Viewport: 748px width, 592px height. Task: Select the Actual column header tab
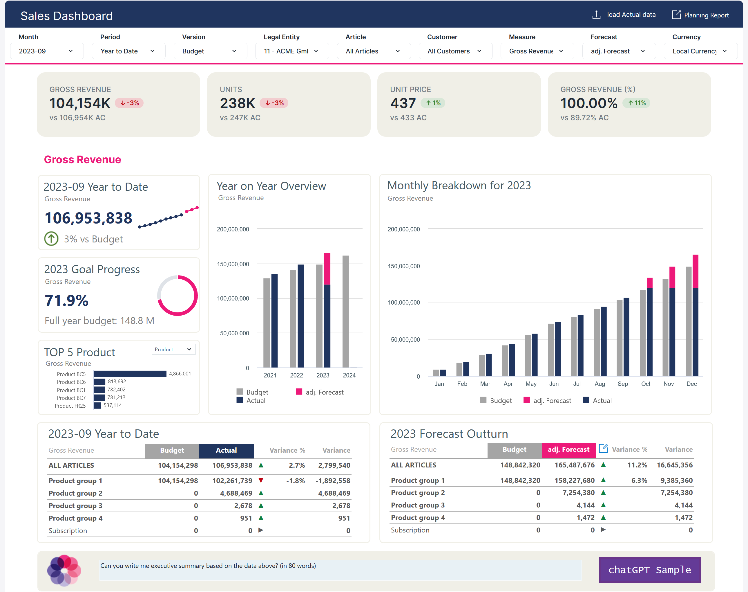pos(226,450)
